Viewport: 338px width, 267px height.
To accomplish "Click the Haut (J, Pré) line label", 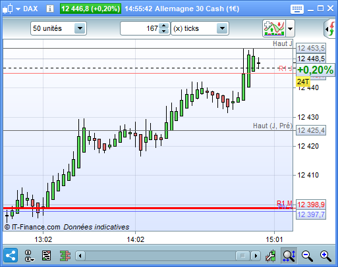I will coord(273,126).
